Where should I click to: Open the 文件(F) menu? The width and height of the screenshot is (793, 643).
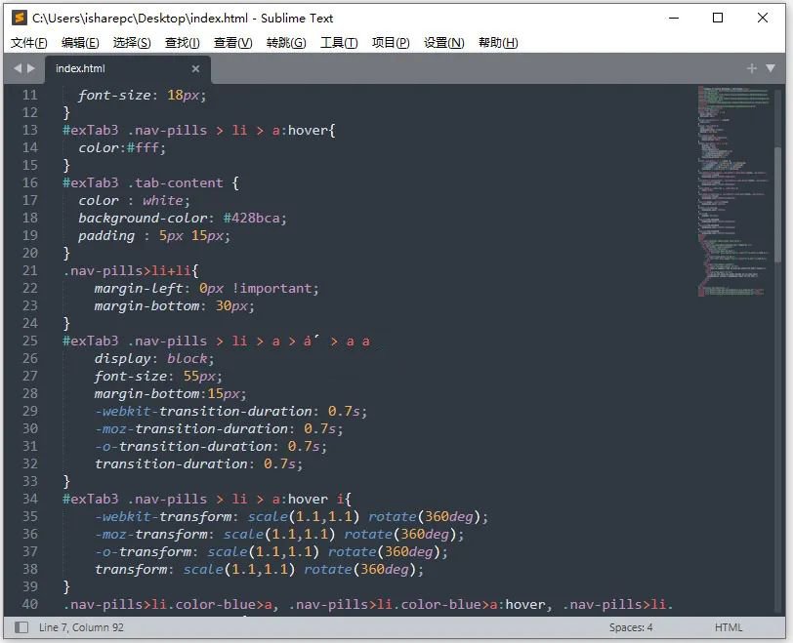coord(29,43)
